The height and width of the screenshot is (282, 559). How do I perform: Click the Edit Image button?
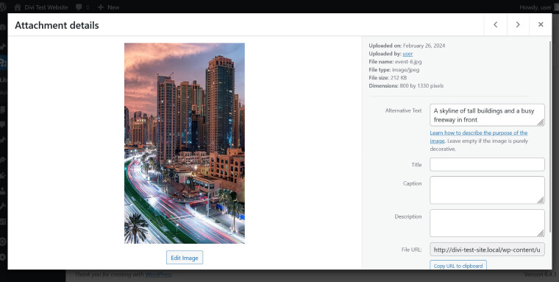coord(185,258)
